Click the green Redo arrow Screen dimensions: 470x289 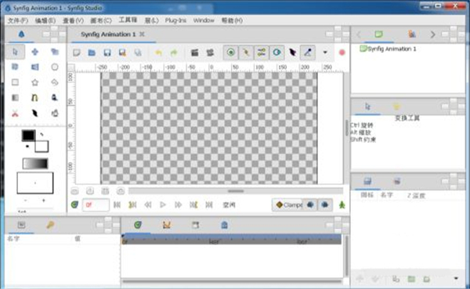[174, 52]
